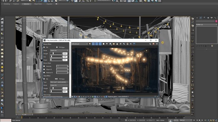Switch to the Object Paint ribbon tab
The height and width of the screenshot is (122, 218).
point(38,4)
